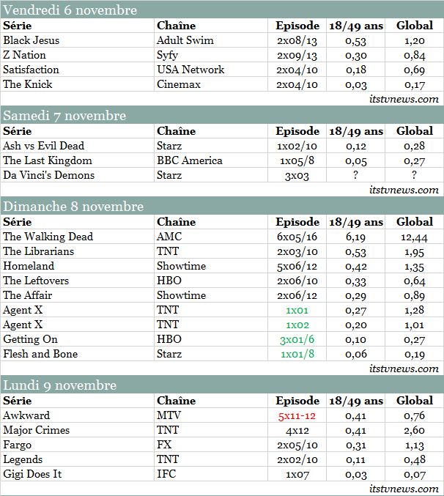
Task: Select the USA Network channel cell
Action: coord(190,70)
